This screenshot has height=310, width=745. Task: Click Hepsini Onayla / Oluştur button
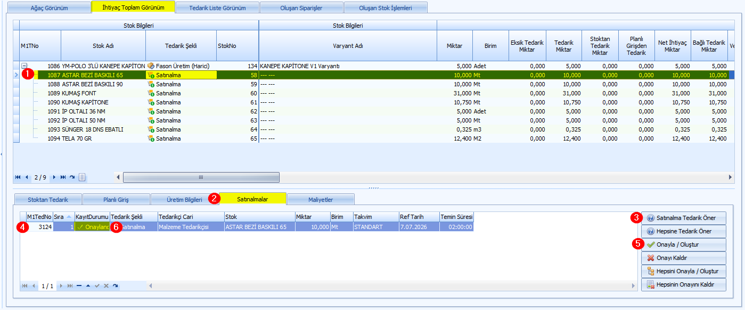(684, 271)
